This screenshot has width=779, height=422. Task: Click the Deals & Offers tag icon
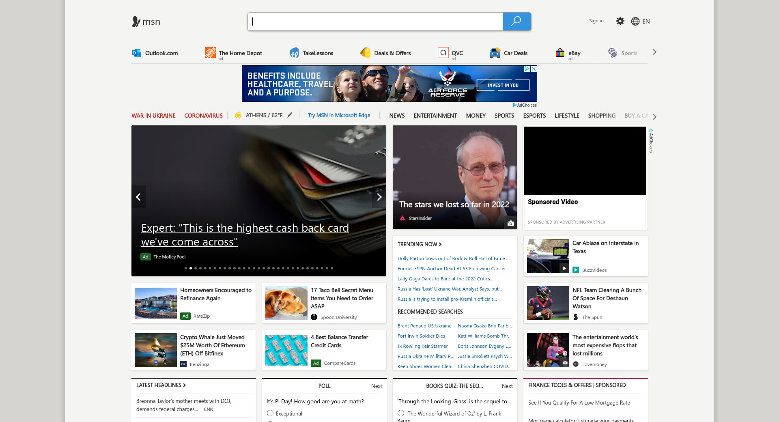(x=366, y=53)
